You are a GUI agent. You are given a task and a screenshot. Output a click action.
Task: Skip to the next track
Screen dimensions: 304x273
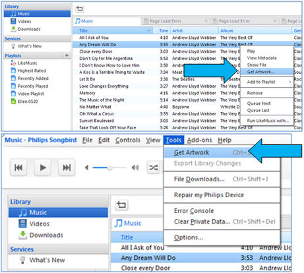point(67,167)
